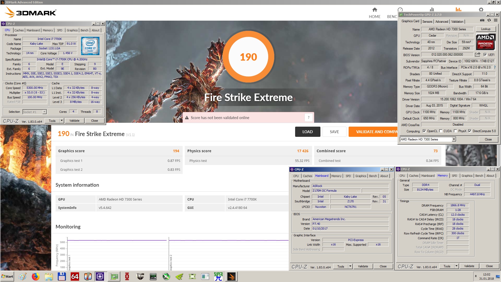Switch to CPU-Z purple chip taskbar icon
Viewport: 501px width, 282px height.
click(x=100, y=277)
